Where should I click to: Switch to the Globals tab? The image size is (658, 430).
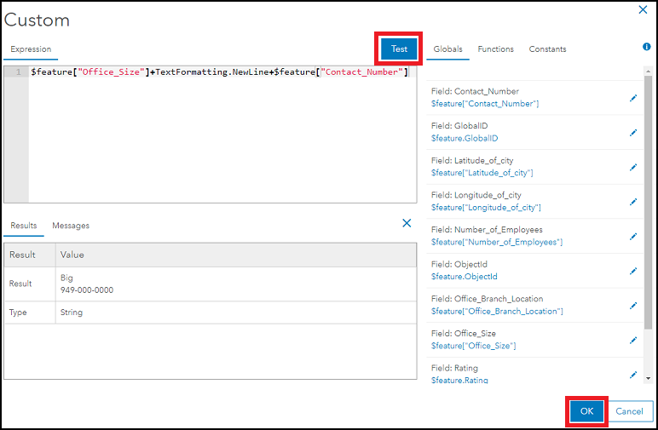[x=447, y=49]
